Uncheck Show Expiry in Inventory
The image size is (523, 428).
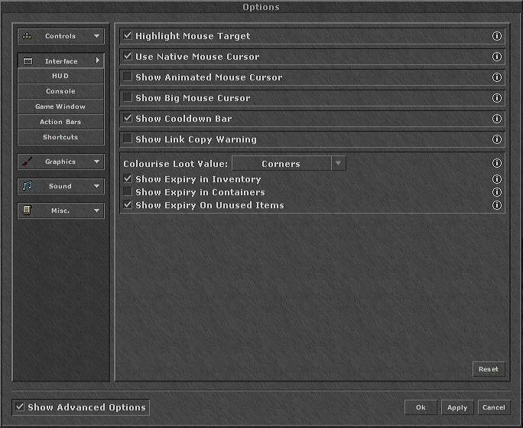pos(128,178)
